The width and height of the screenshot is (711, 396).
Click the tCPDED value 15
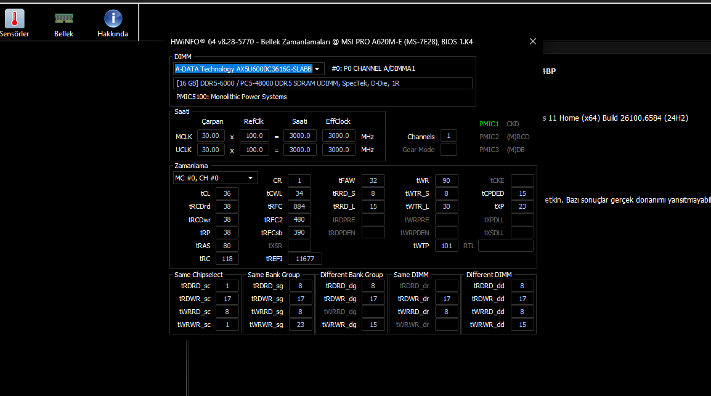[522, 193]
